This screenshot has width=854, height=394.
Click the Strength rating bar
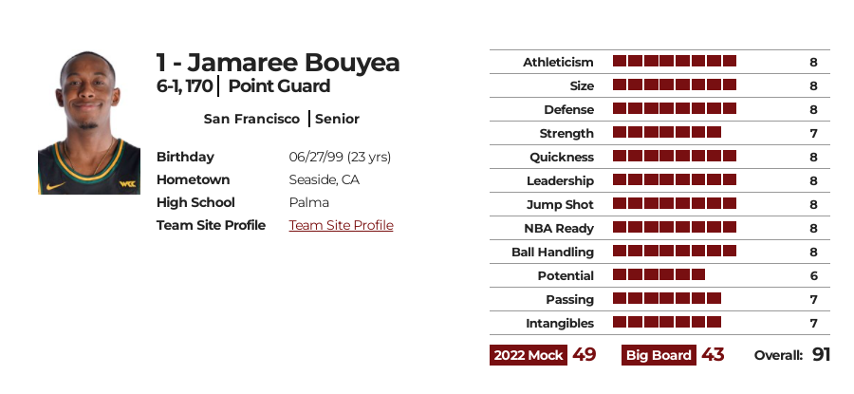point(666,133)
